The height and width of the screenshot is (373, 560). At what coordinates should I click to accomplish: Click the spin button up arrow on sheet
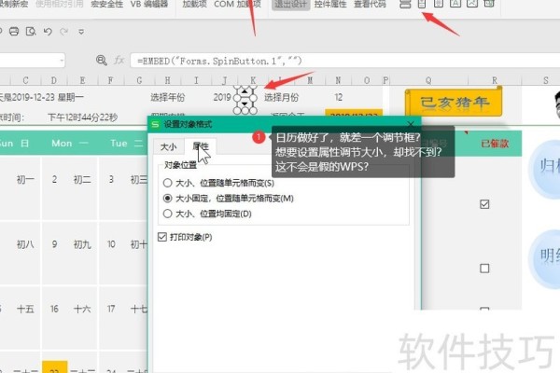[x=245, y=91]
